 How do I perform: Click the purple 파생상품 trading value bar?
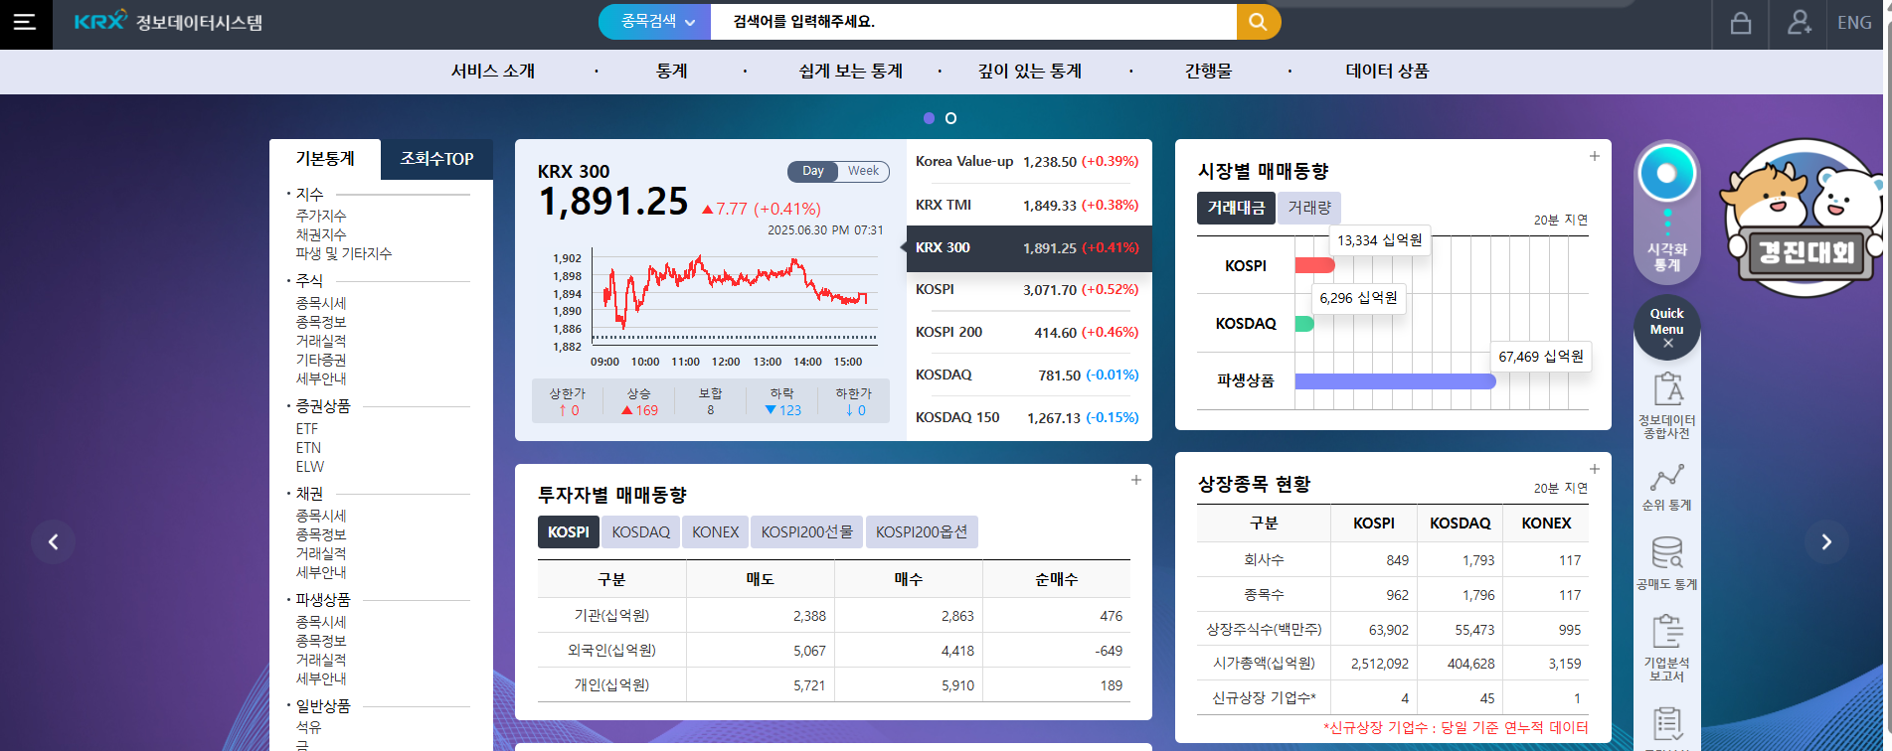pyautogui.click(x=1395, y=381)
